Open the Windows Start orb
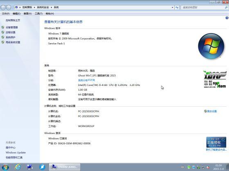The width and height of the screenshot is (229, 171). pyautogui.click(x=5, y=167)
